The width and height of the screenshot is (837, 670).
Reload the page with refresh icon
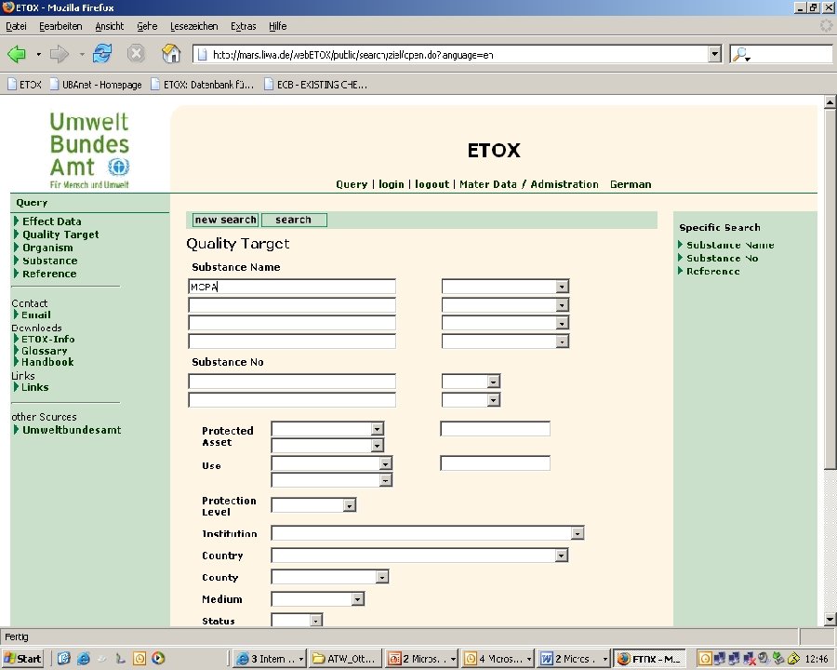(x=102, y=54)
